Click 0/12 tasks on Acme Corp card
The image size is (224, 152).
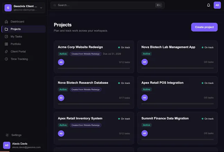coord(124,62)
